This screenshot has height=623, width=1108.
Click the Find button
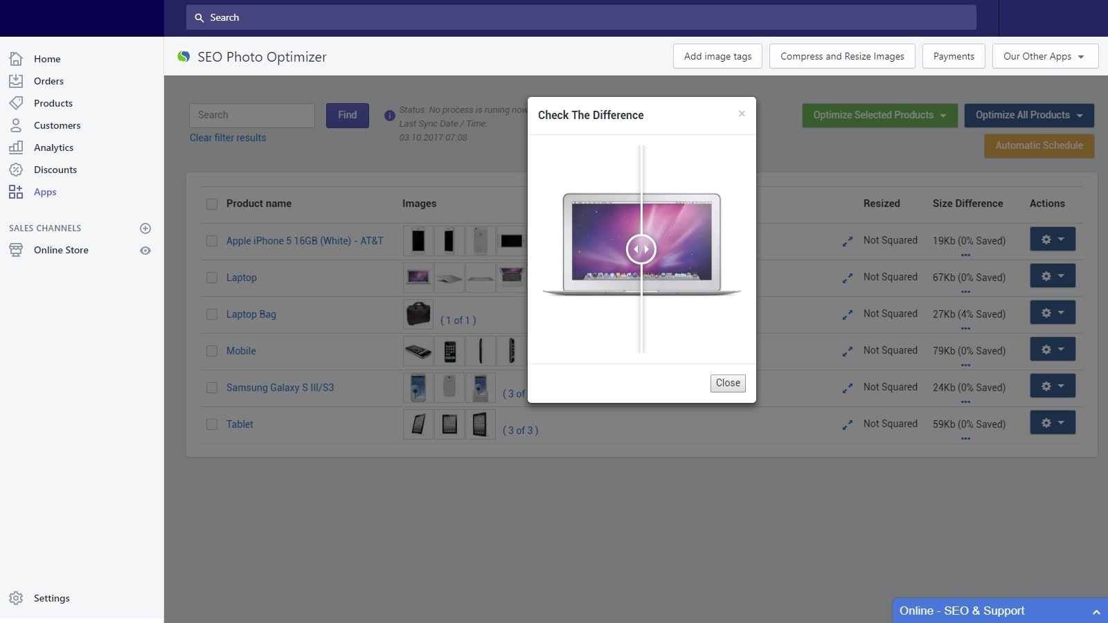click(x=348, y=116)
